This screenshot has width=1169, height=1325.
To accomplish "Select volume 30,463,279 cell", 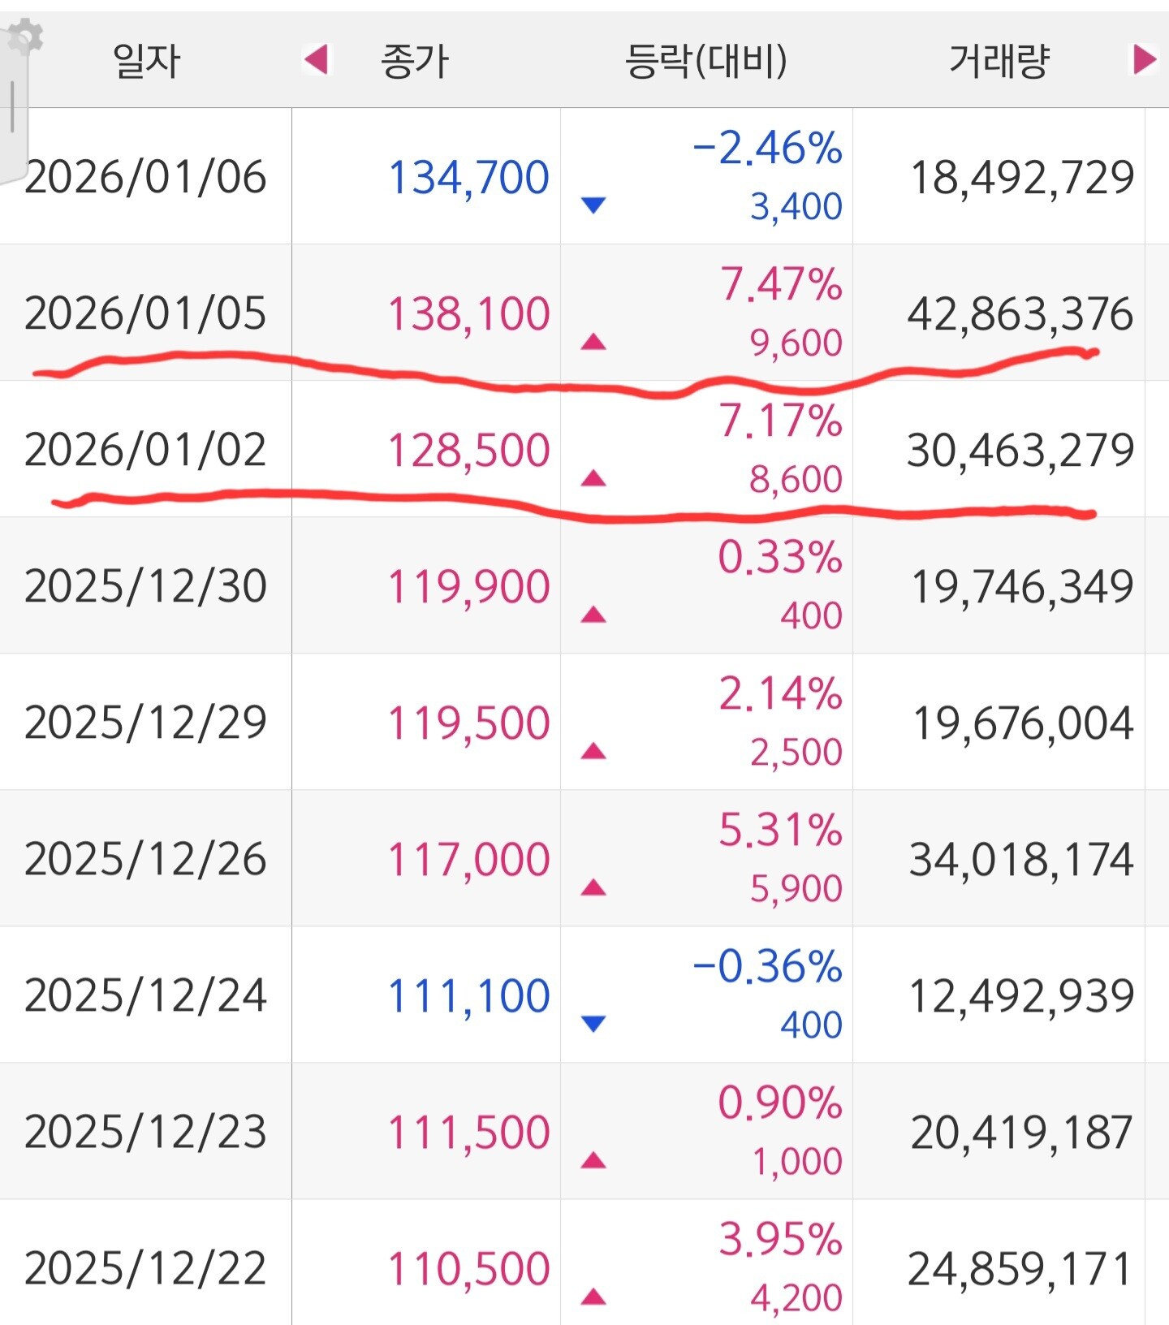I will [x=1020, y=450].
